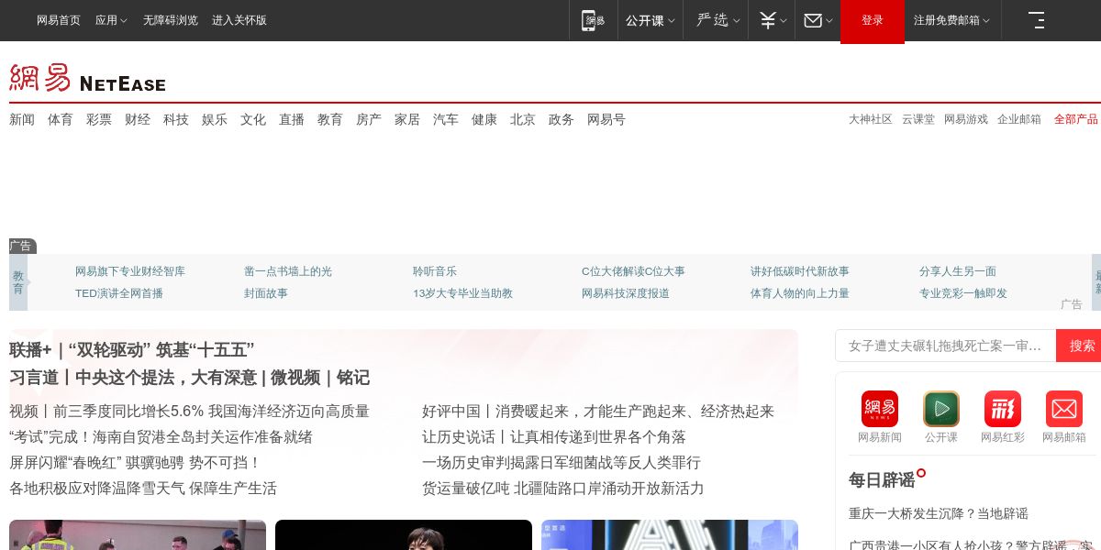Go to 科技 channel
Viewport: 1101px width, 550px height.
point(176,119)
